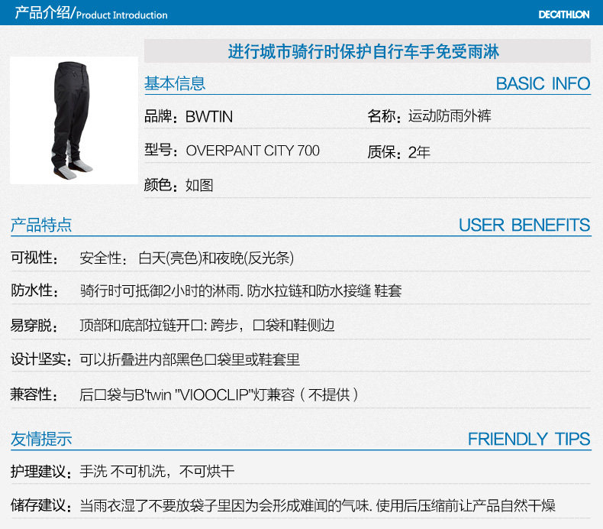
Task: Select the text mentioning B'twin VIOOCLIP 灯兼容
Action: pyautogui.click(x=218, y=394)
